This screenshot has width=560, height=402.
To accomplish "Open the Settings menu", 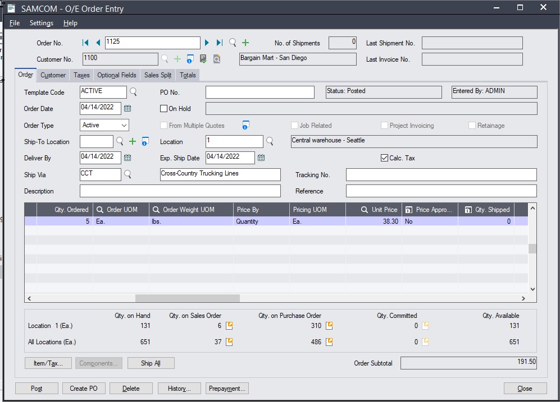I will click(42, 23).
